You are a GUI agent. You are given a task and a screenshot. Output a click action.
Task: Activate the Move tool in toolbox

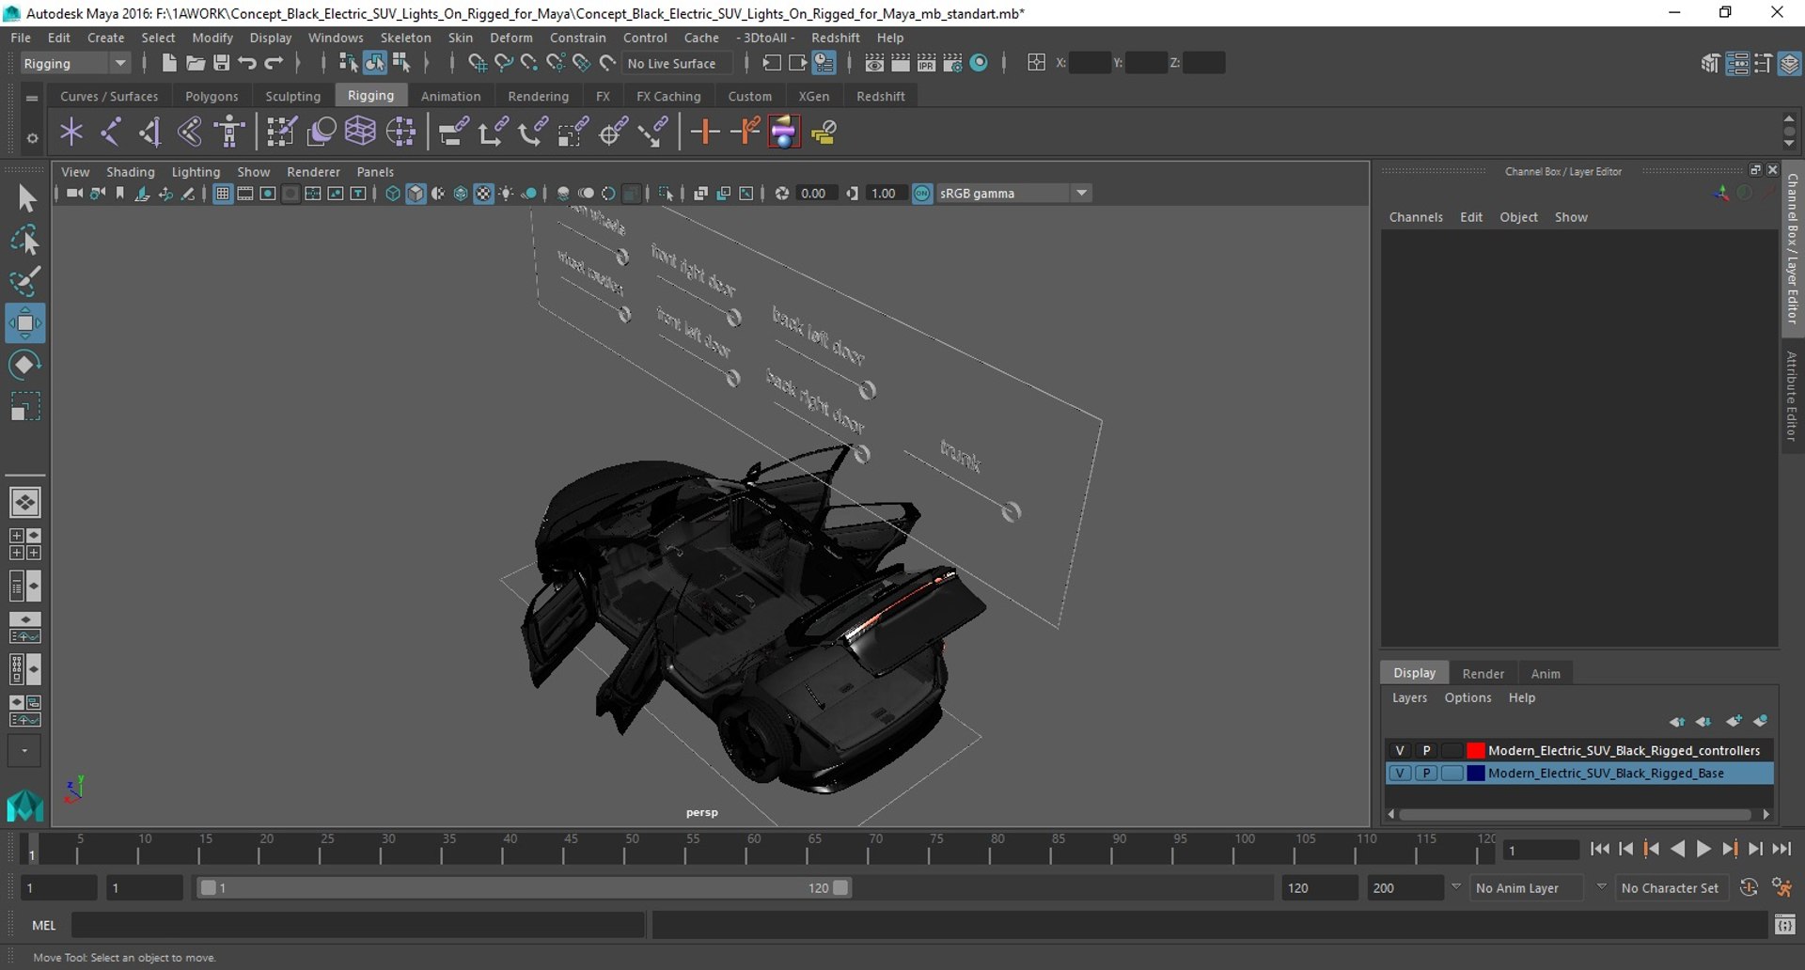25,323
